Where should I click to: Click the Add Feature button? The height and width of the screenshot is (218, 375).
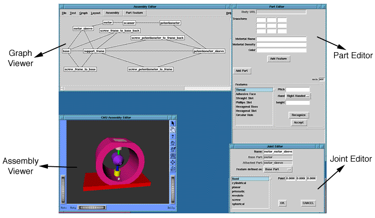279,59
